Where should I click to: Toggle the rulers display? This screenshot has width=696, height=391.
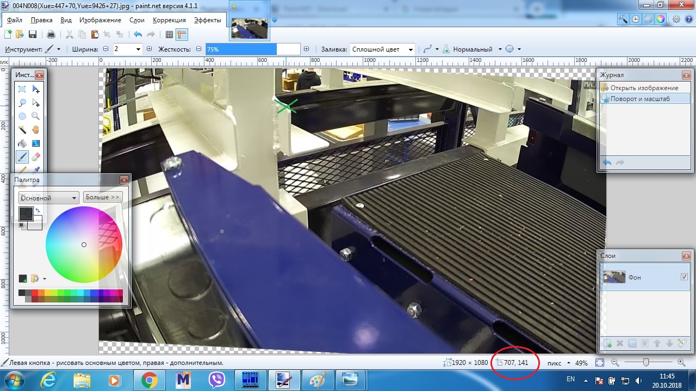coord(182,34)
